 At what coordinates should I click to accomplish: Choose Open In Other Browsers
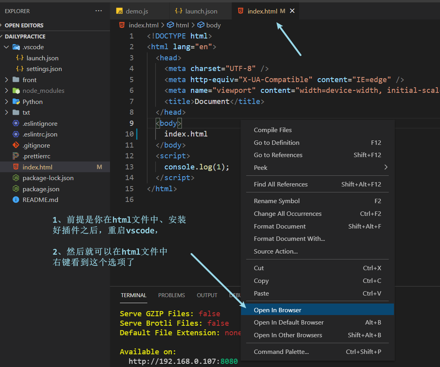point(317,335)
